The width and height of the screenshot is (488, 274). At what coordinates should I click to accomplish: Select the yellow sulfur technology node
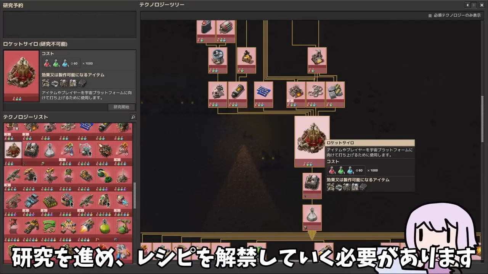pos(246,60)
